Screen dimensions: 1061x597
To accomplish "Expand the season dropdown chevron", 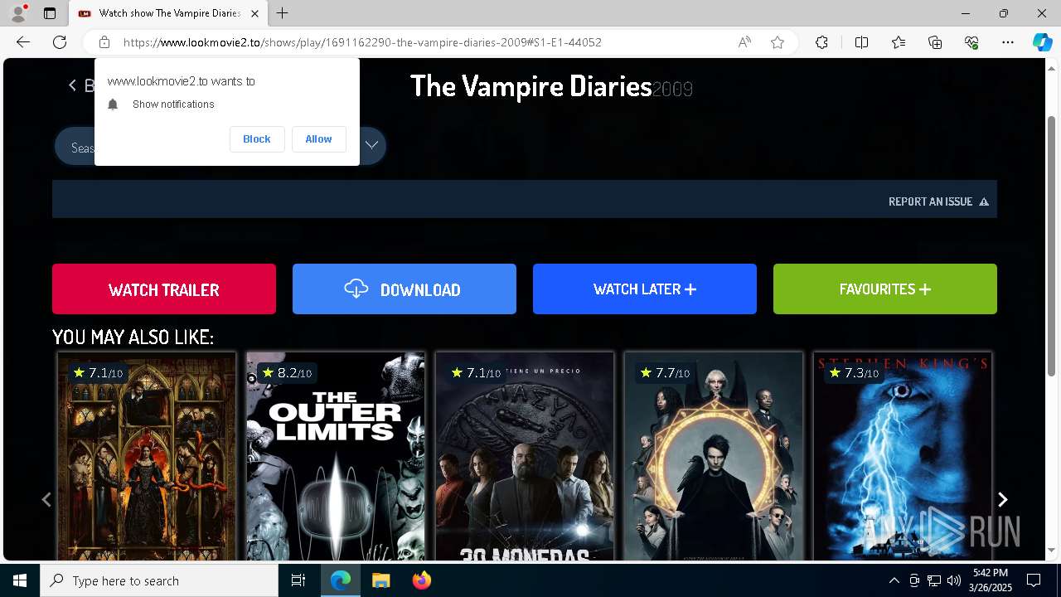I will (372, 145).
